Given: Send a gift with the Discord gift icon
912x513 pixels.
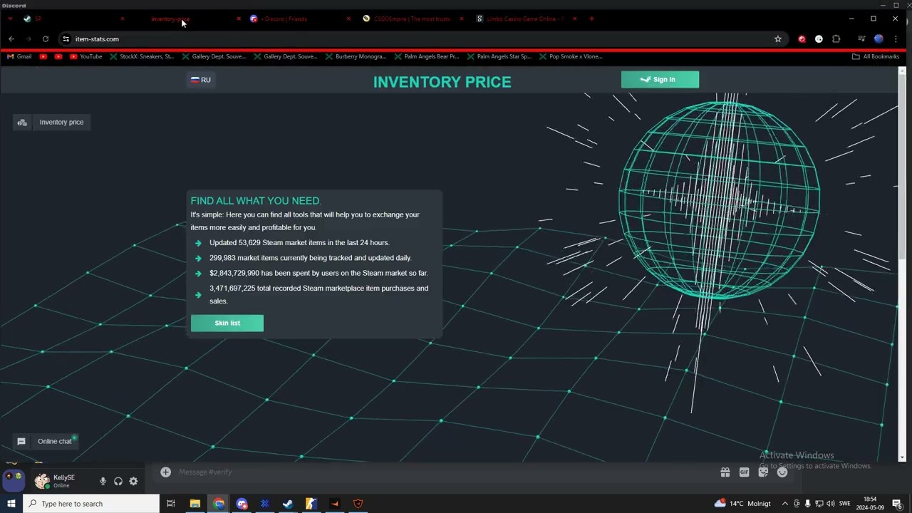Looking at the screenshot, I should pyautogui.click(x=725, y=472).
